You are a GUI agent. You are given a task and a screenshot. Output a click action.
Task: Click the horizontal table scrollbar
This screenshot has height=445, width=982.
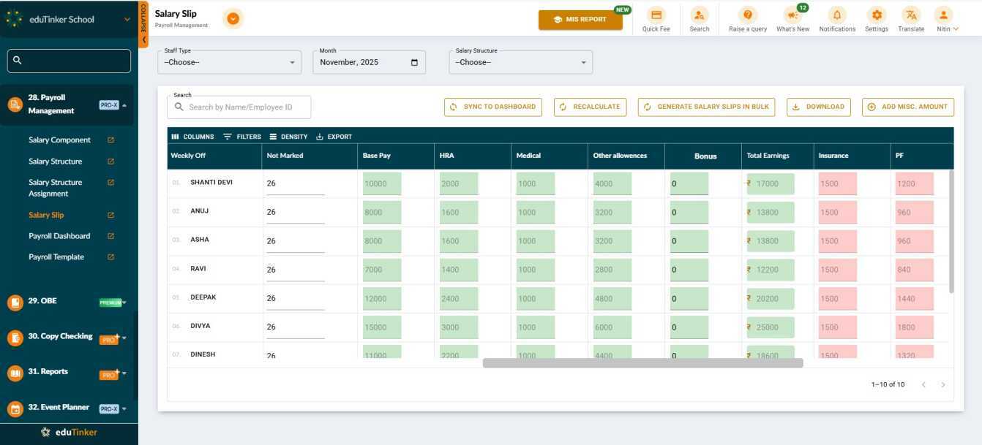point(642,363)
